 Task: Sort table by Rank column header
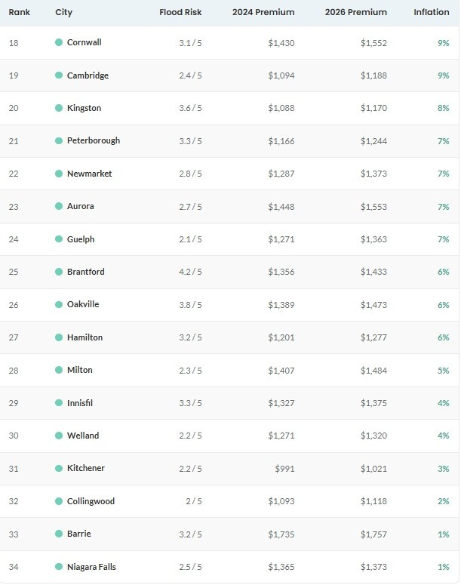(x=19, y=12)
